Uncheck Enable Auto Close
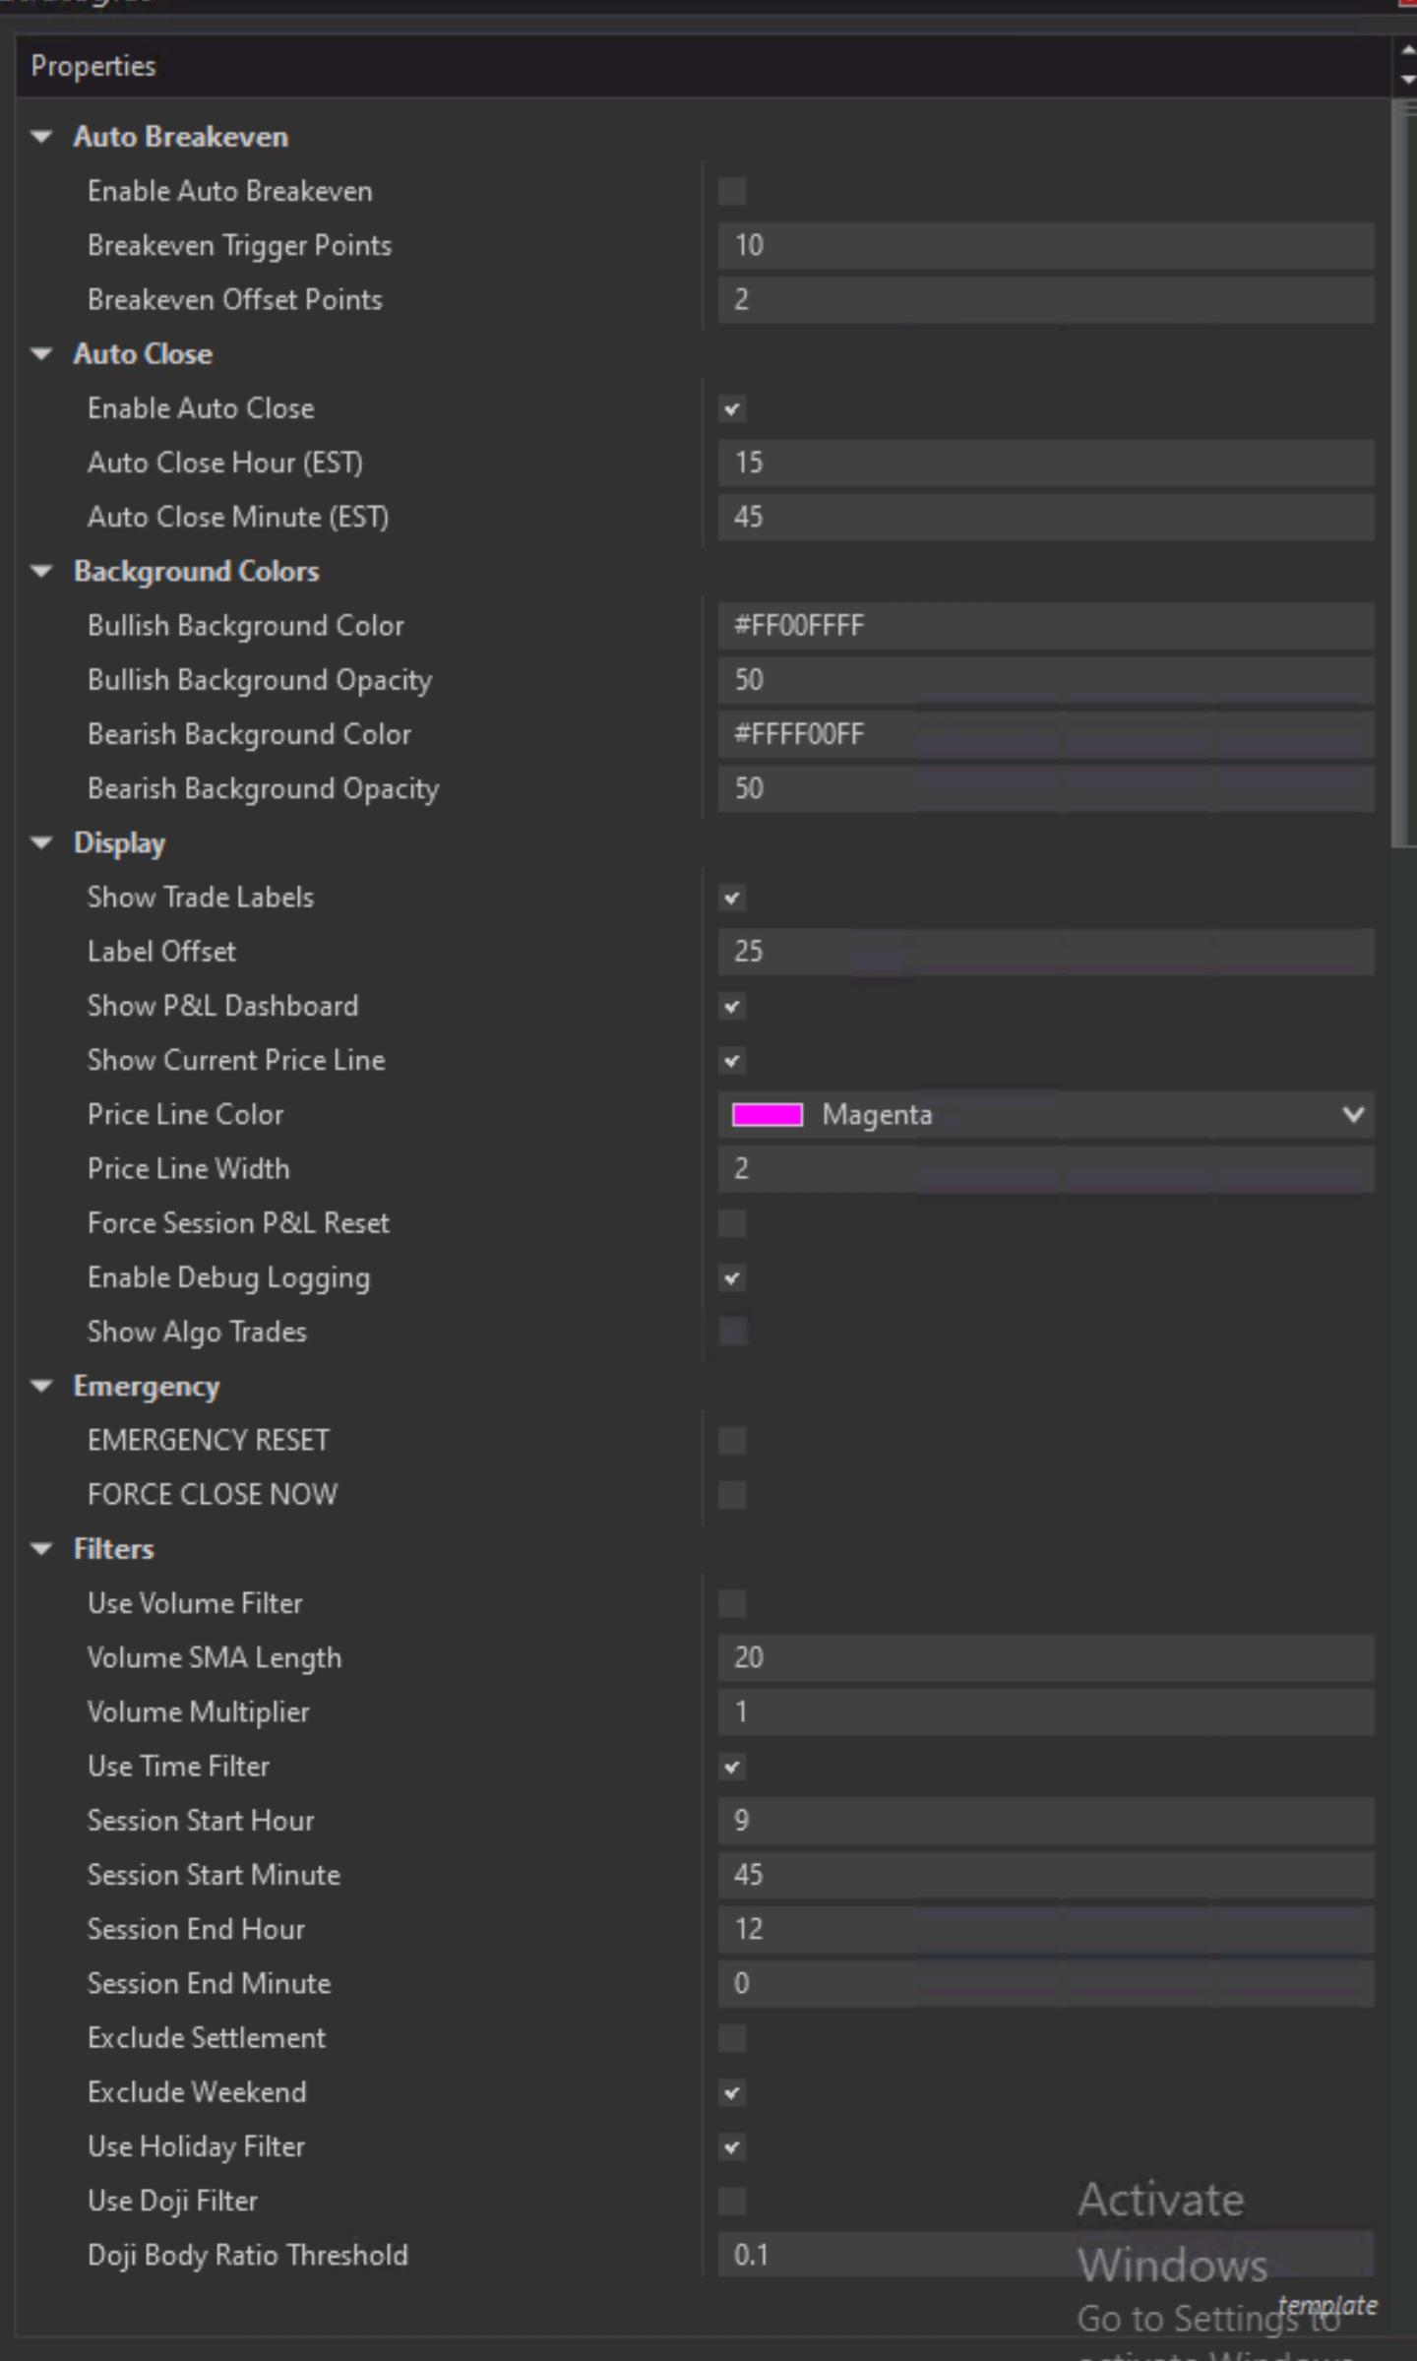This screenshot has height=2361, width=1417. tap(732, 409)
